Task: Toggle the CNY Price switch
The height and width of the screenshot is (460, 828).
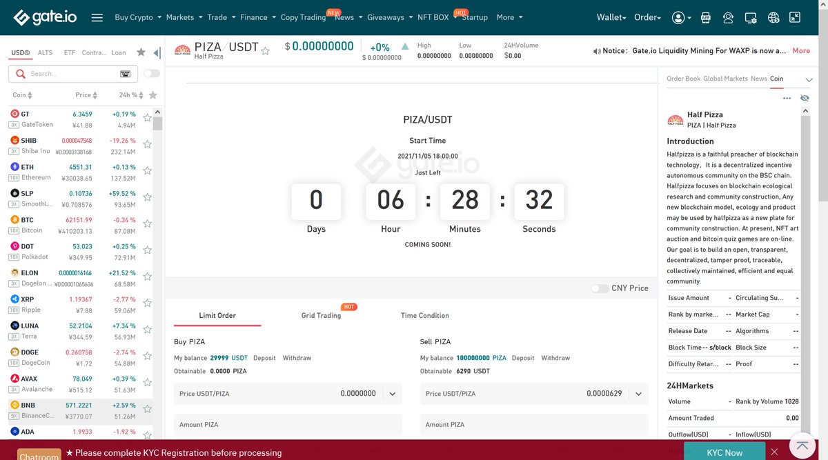Action: click(x=600, y=288)
